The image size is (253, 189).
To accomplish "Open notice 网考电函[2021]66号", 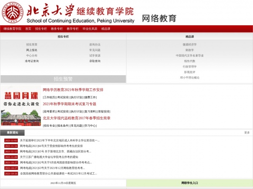I will [x=51, y=146].
